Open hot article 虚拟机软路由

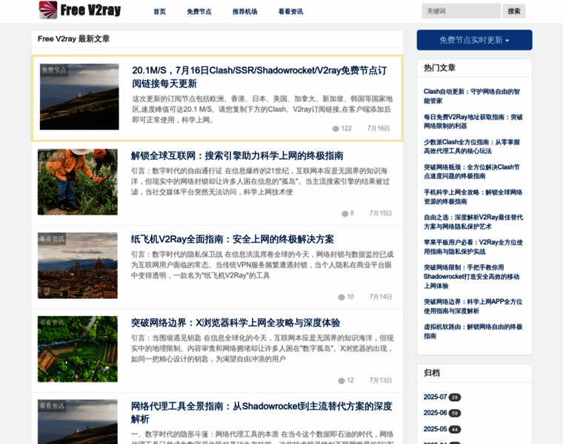tap(473, 332)
